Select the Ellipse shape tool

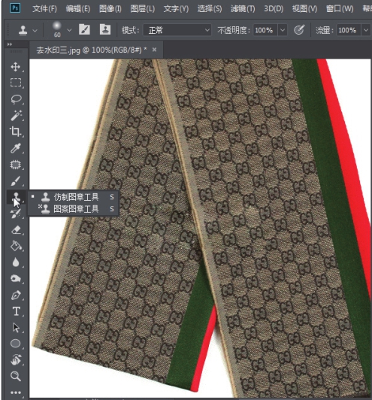(x=16, y=344)
